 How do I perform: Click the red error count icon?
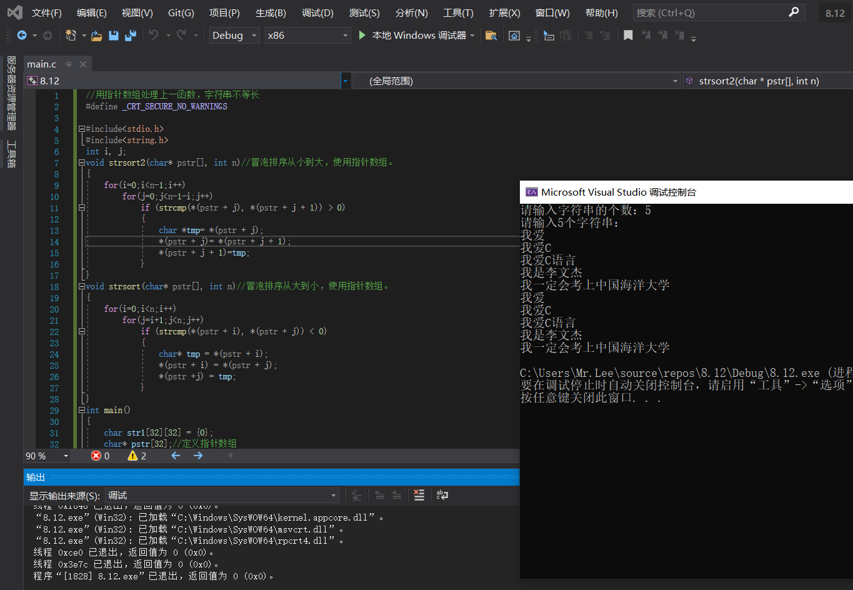(x=96, y=456)
